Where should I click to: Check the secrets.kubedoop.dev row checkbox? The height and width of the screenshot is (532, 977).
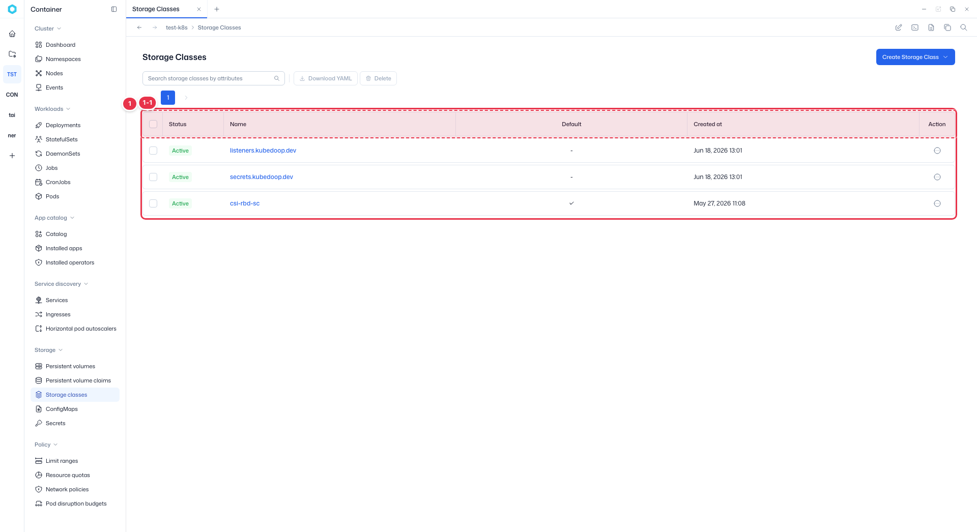click(x=153, y=177)
